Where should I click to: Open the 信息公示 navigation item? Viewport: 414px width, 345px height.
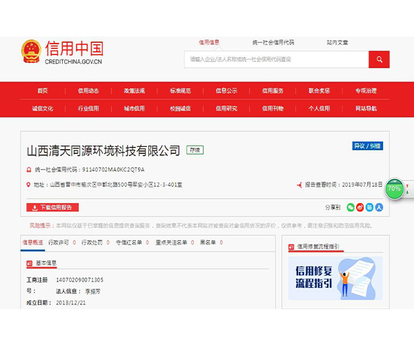pos(226,91)
